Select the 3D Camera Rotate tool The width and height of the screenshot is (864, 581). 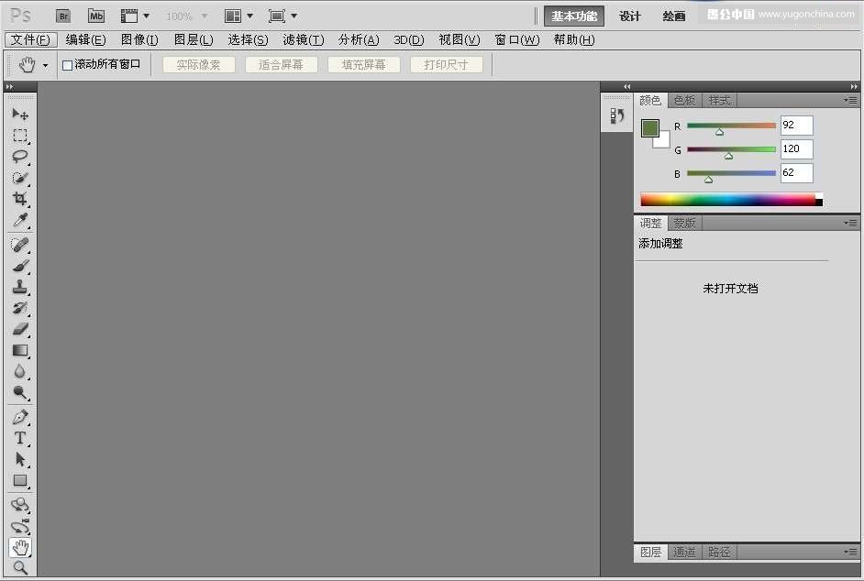pos(20,527)
